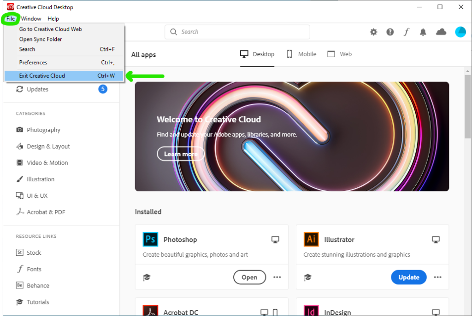Check for updates via the Updates icon
Screen dimensions: 472x316
19,89
